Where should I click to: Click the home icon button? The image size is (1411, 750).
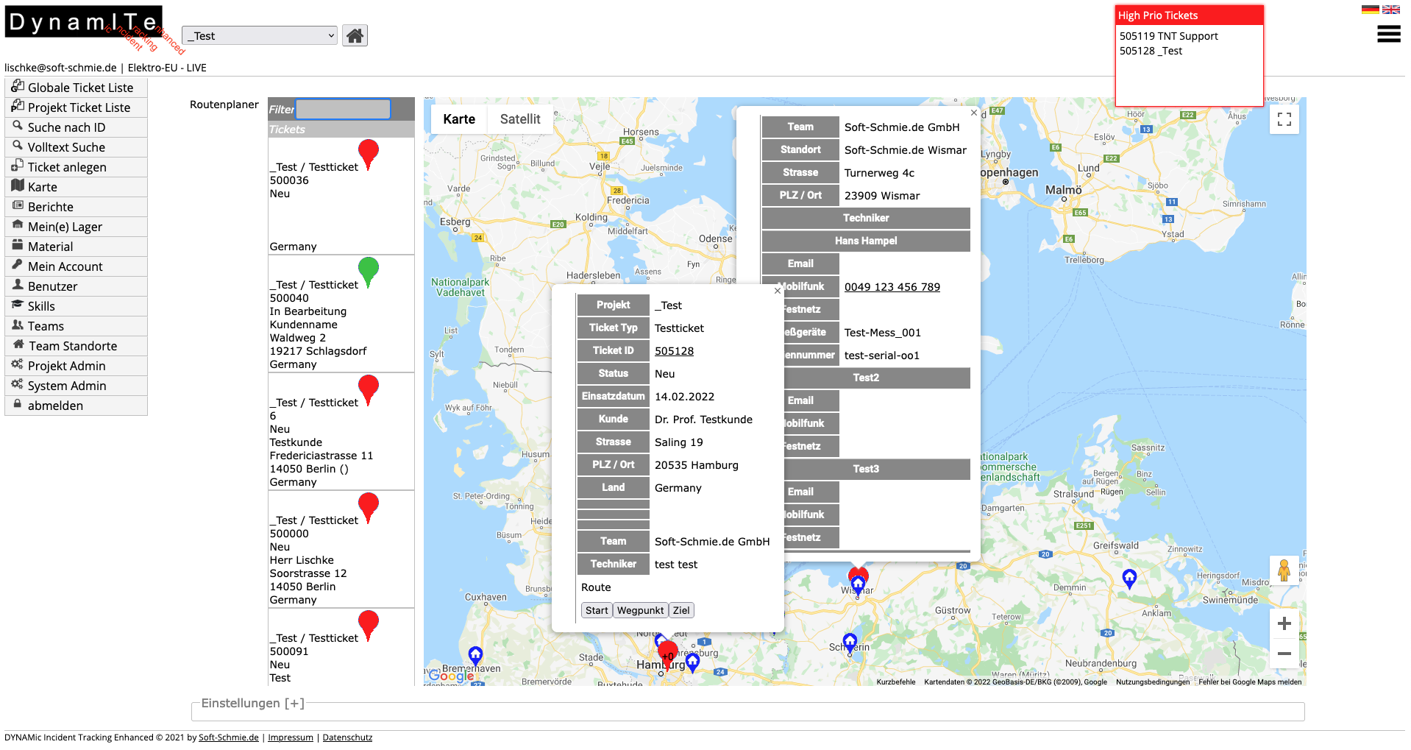[355, 35]
